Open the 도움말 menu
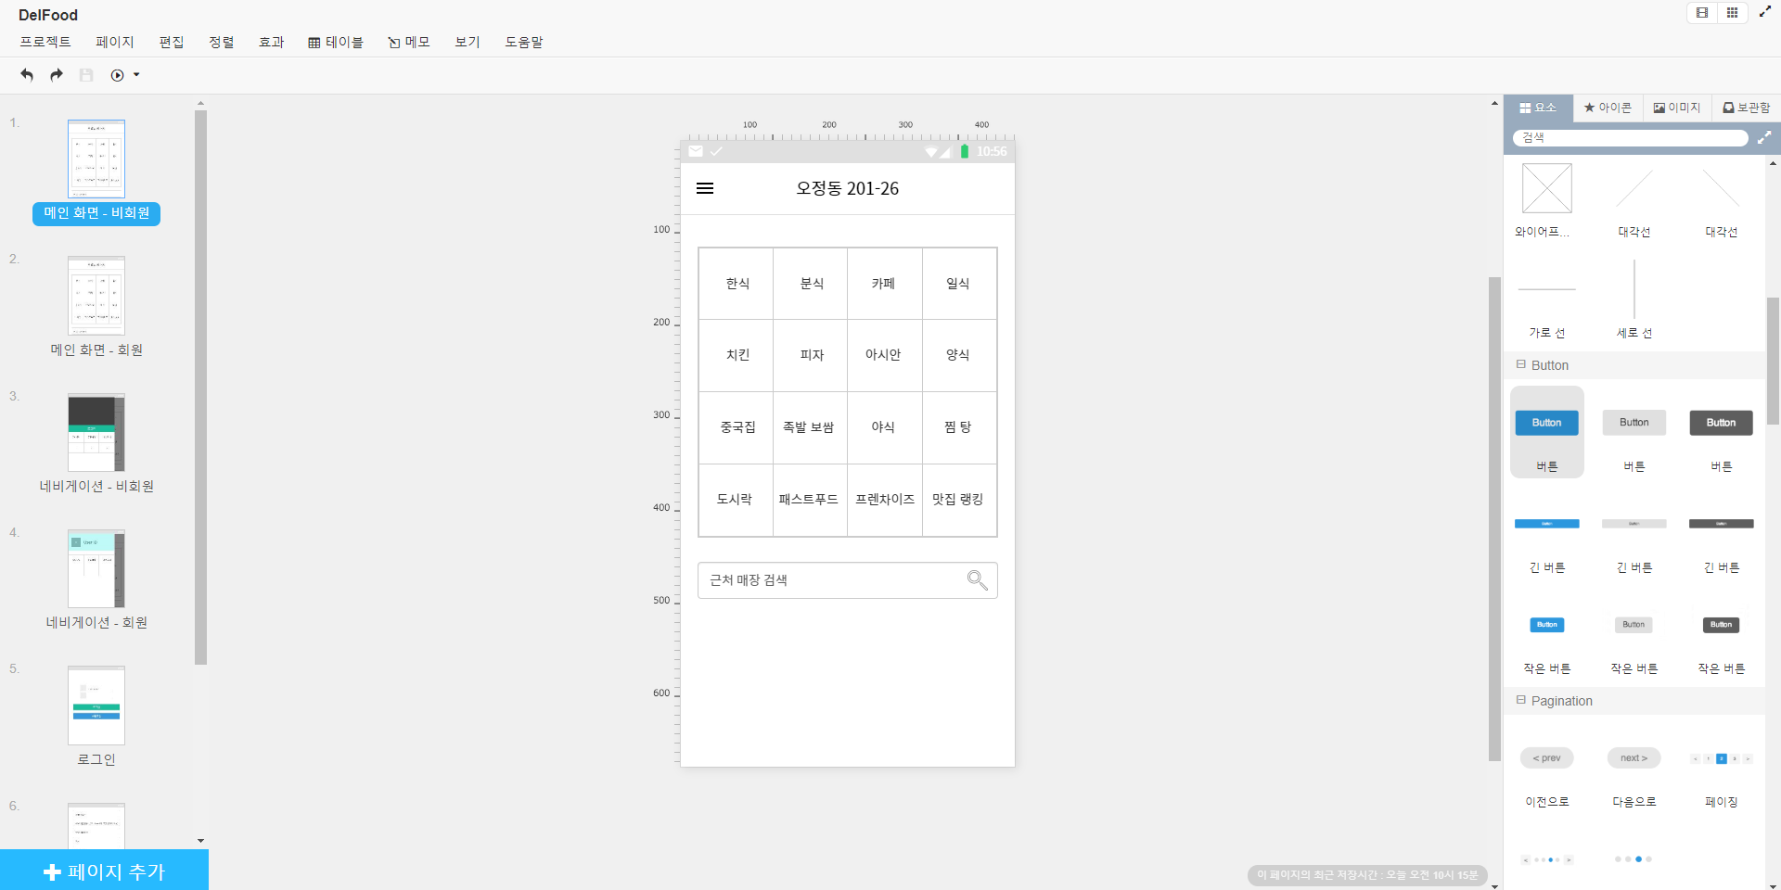The height and width of the screenshot is (890, 1781). pos(524,42)
